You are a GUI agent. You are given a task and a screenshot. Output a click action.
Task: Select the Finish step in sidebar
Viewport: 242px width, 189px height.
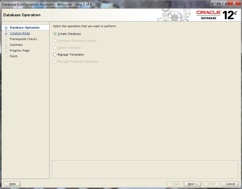[13, 56]
